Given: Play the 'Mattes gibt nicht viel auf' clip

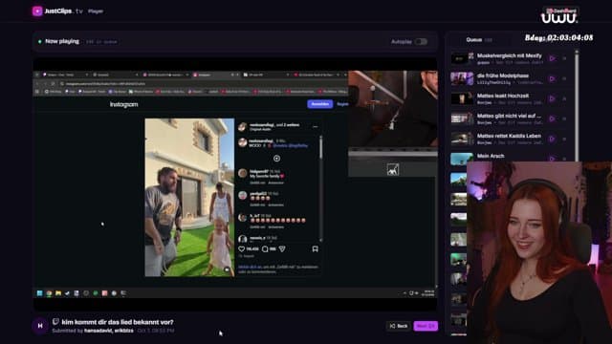Looking at the screenshot, I should (x=552, y=118).
